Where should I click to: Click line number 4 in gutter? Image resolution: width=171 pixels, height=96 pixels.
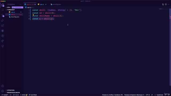coord(29,19)
